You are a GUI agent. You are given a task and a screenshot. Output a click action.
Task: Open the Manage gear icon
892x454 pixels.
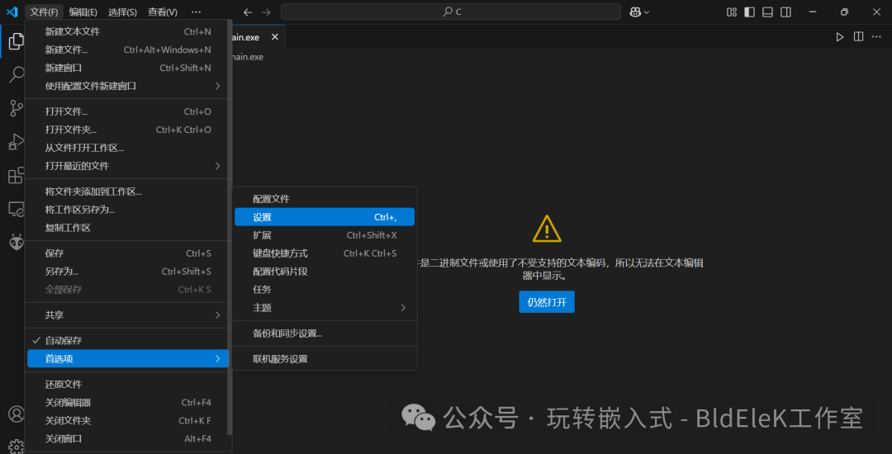coord(17,447)
